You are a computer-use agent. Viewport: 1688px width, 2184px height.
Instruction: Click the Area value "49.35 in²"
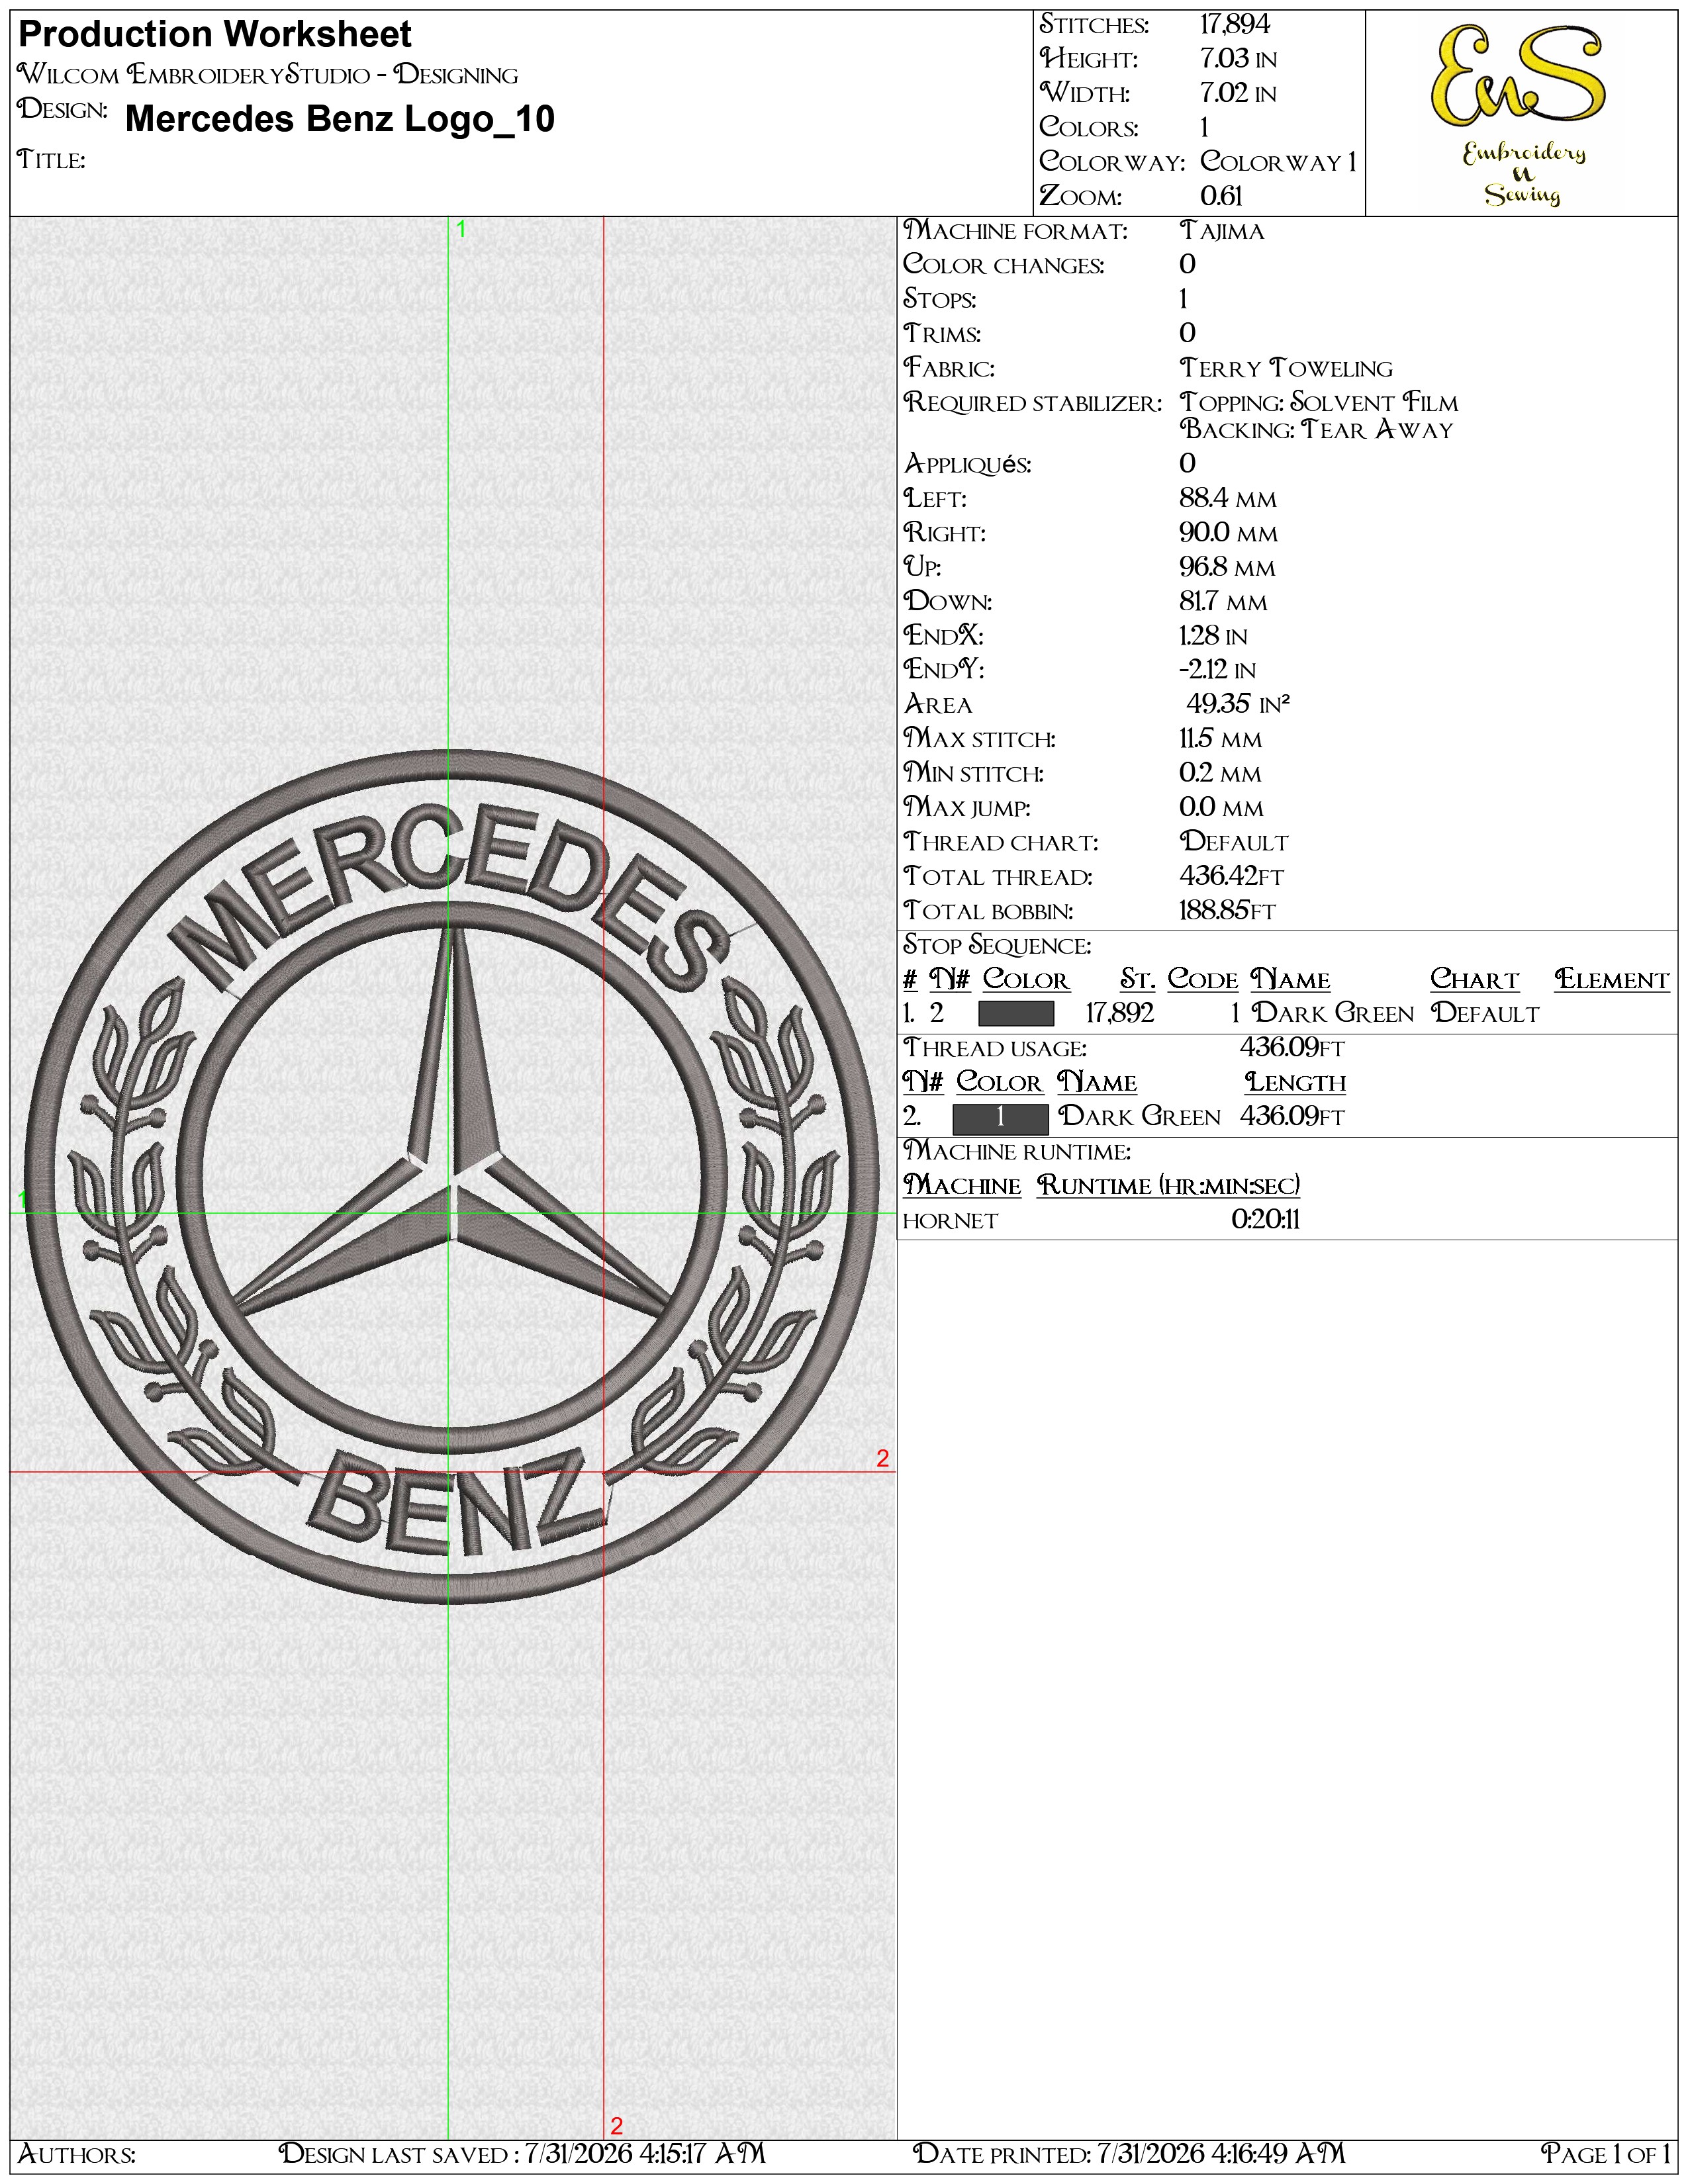1238,704
